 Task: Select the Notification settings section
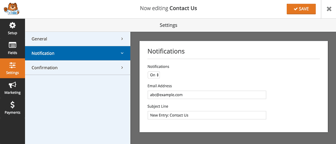[x=78, y=53]
